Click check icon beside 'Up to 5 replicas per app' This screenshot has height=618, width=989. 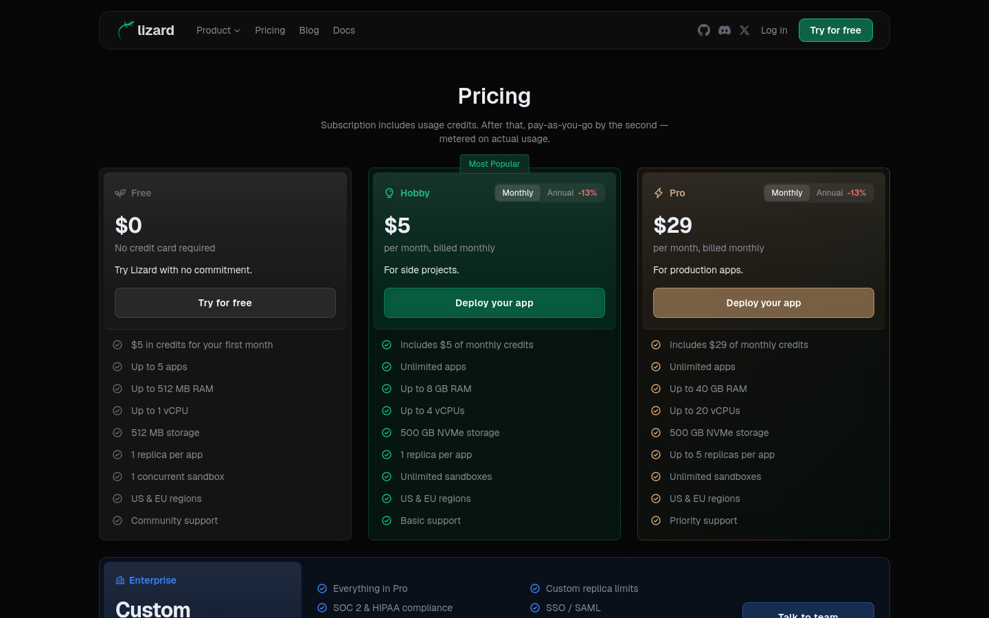[x=656, y=455]
